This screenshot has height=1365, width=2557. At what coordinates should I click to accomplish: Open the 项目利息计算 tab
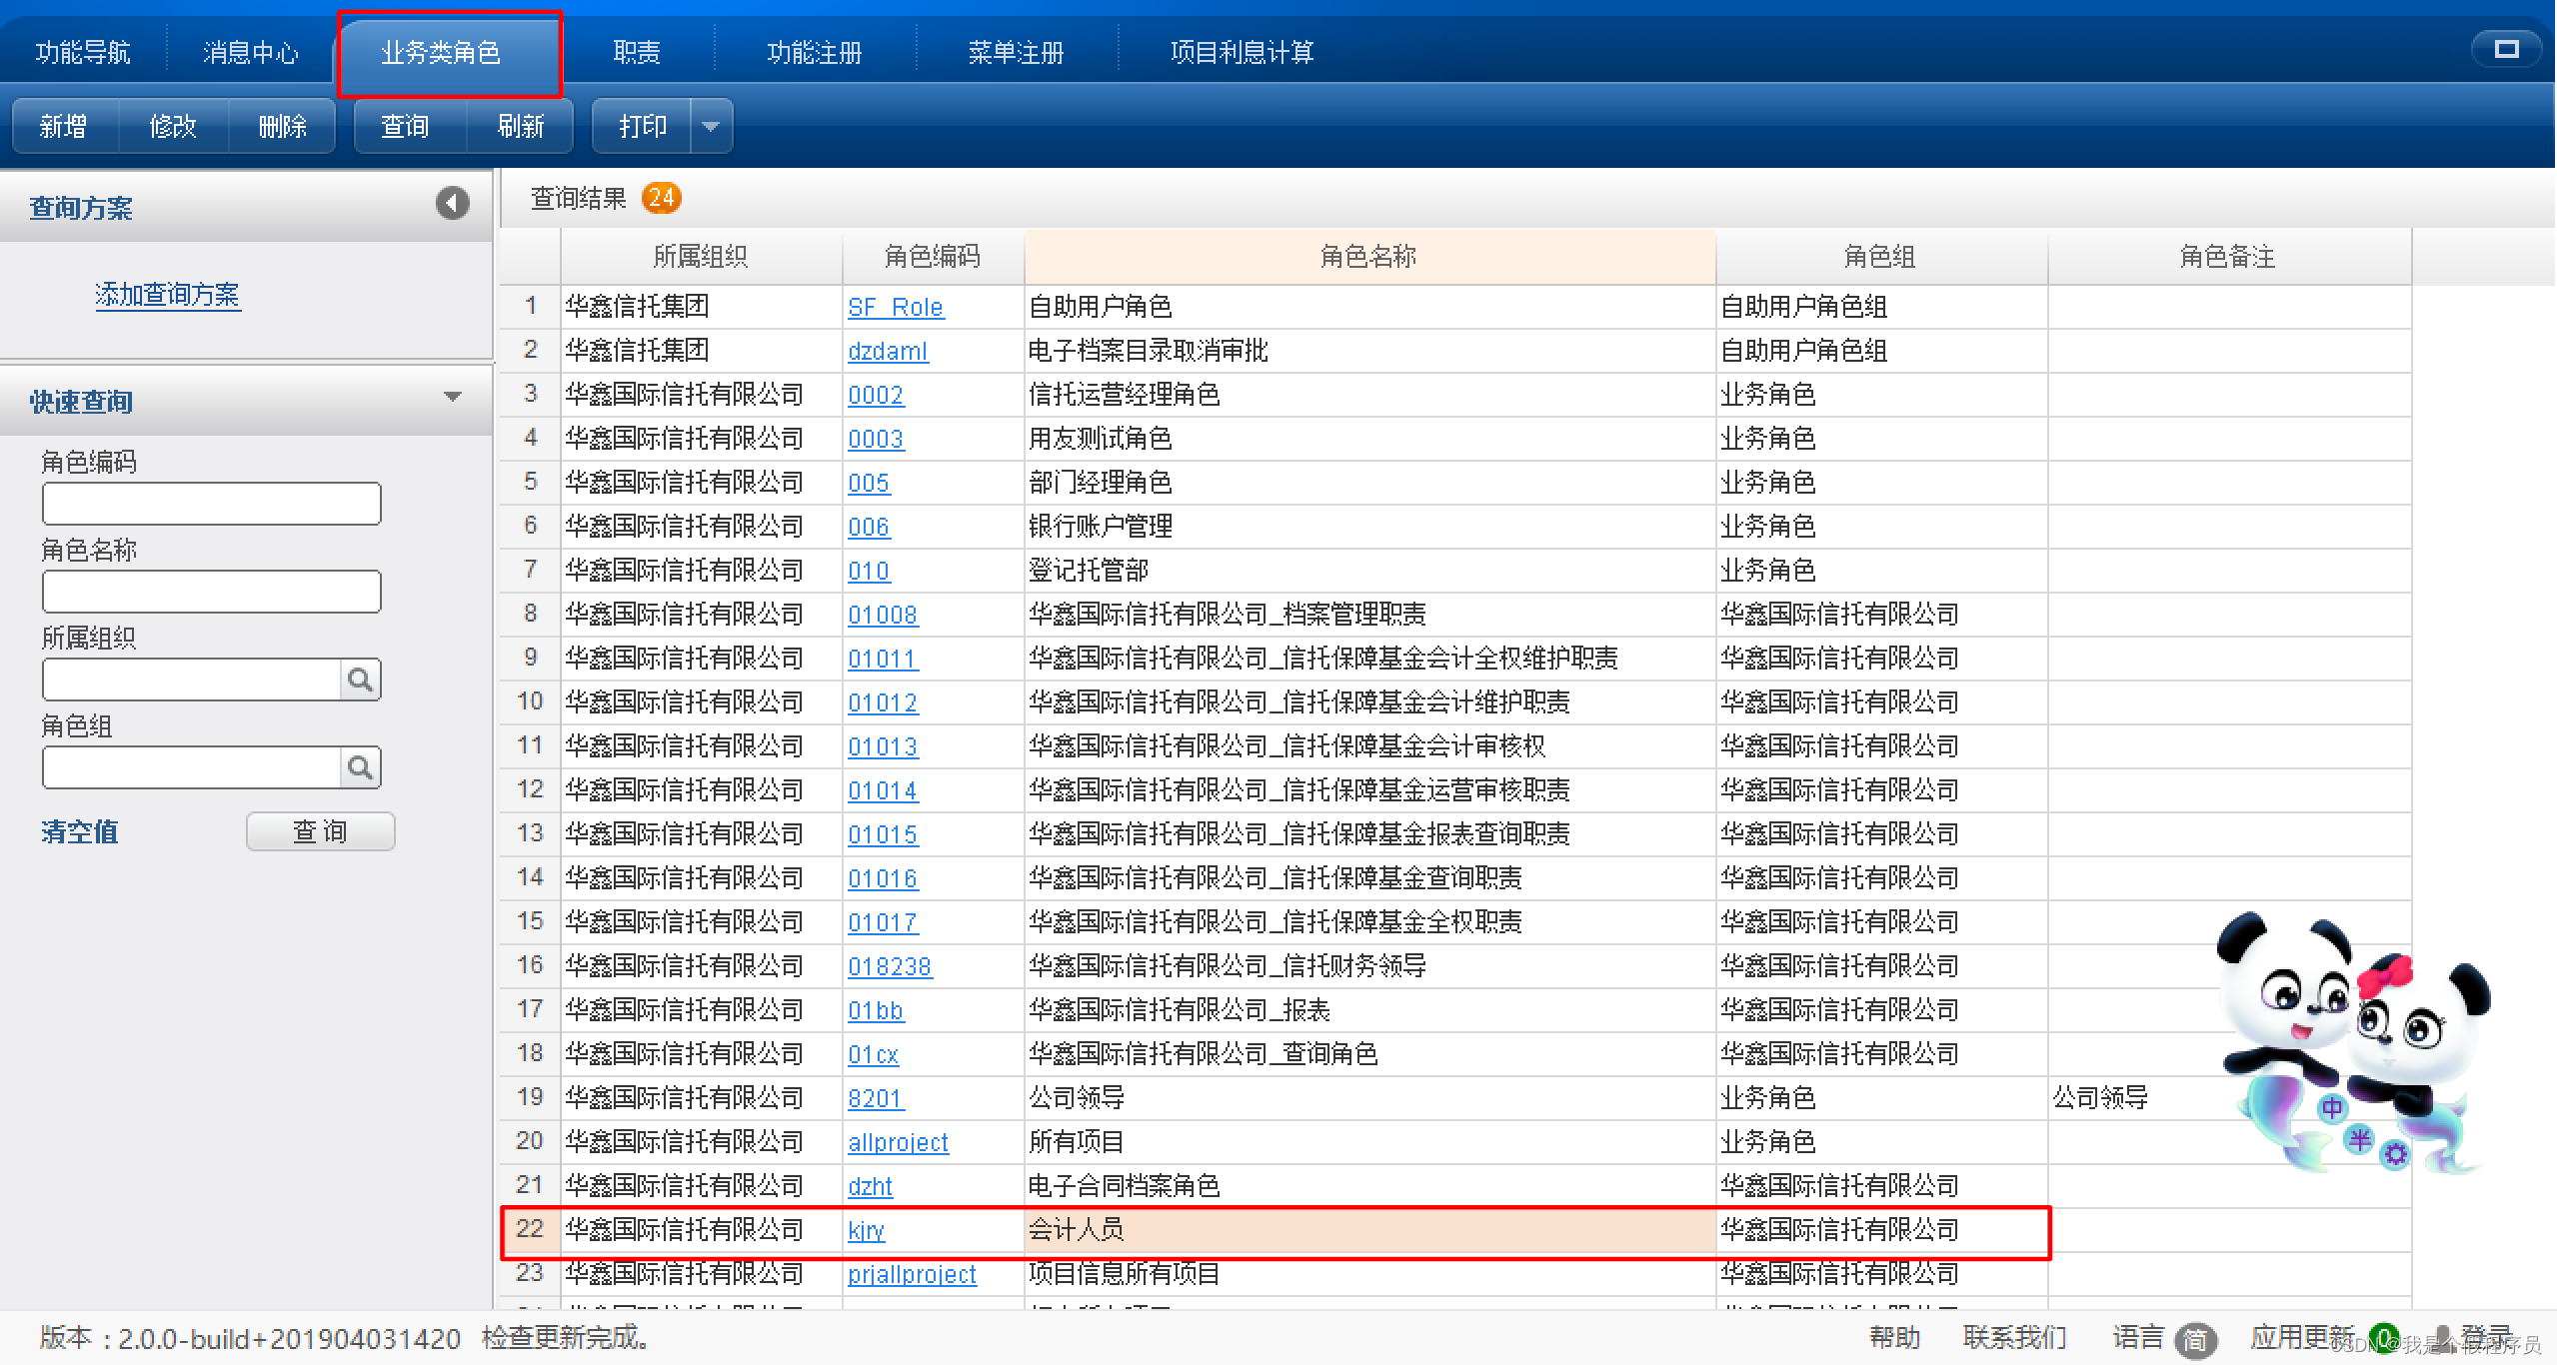tap(1242, 52)
